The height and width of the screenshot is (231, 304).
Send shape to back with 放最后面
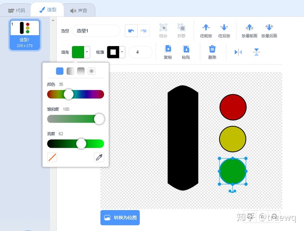(269, 31)
